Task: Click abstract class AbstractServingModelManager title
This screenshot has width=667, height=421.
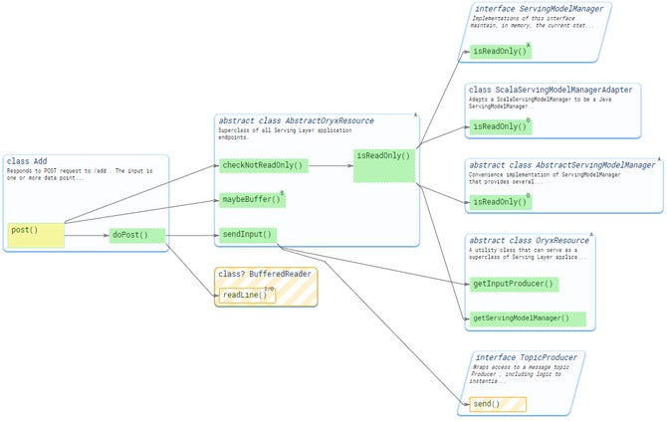Action: tap(561, 165)
